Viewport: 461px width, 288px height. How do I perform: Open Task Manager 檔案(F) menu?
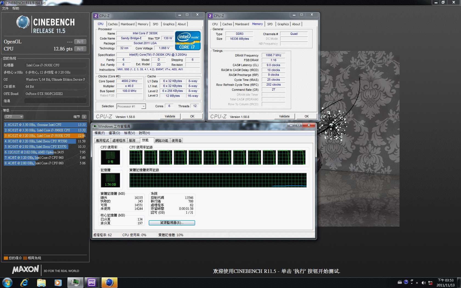click(100, 133)
